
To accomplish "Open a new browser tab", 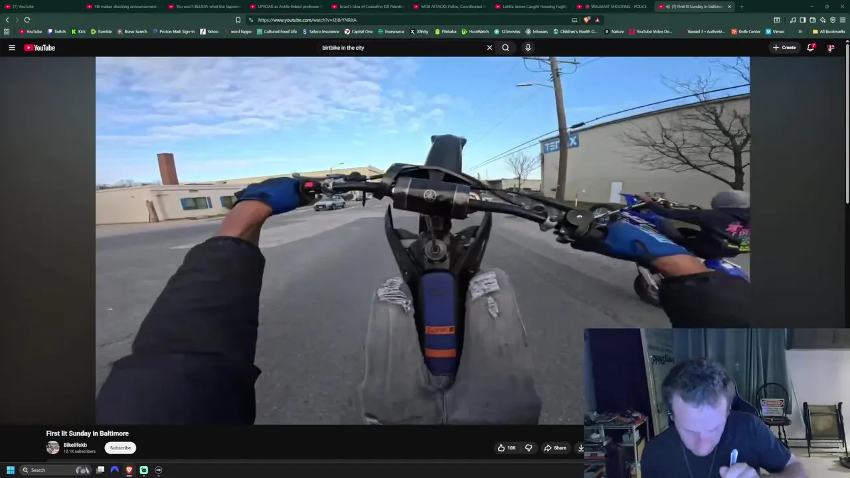I will click(741, 7).
